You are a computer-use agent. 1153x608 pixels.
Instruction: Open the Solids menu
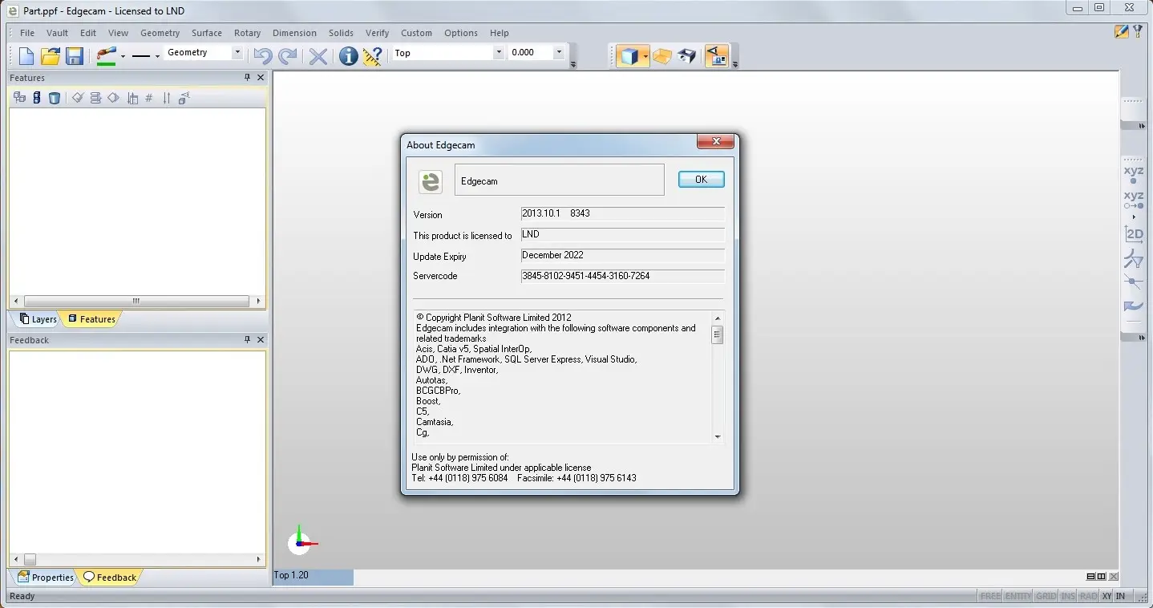341,33
